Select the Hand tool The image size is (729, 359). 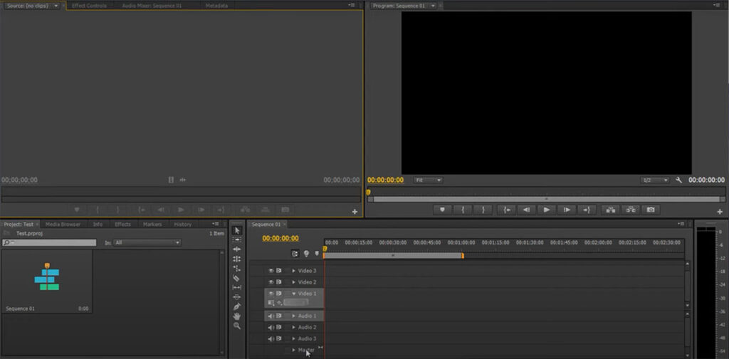tap(237, 316)
